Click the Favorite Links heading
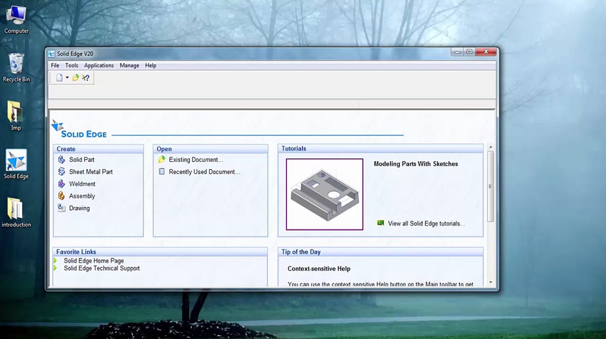Viewport: 606px width, 339px height. pos(76,252)
